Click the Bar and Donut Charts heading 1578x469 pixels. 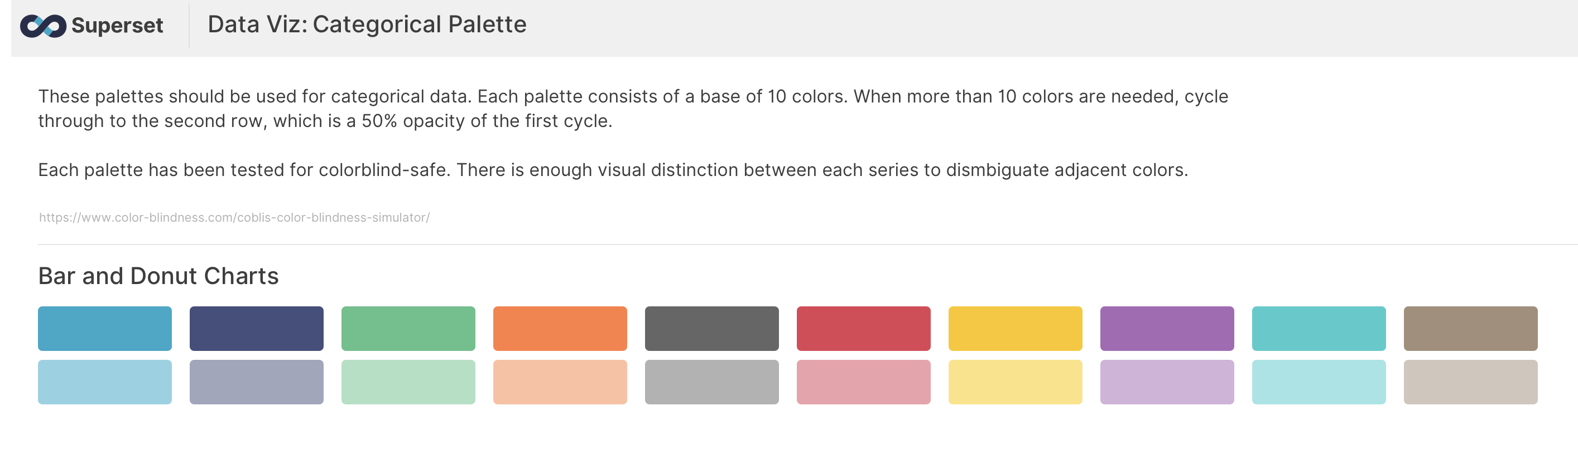[158, 276]
